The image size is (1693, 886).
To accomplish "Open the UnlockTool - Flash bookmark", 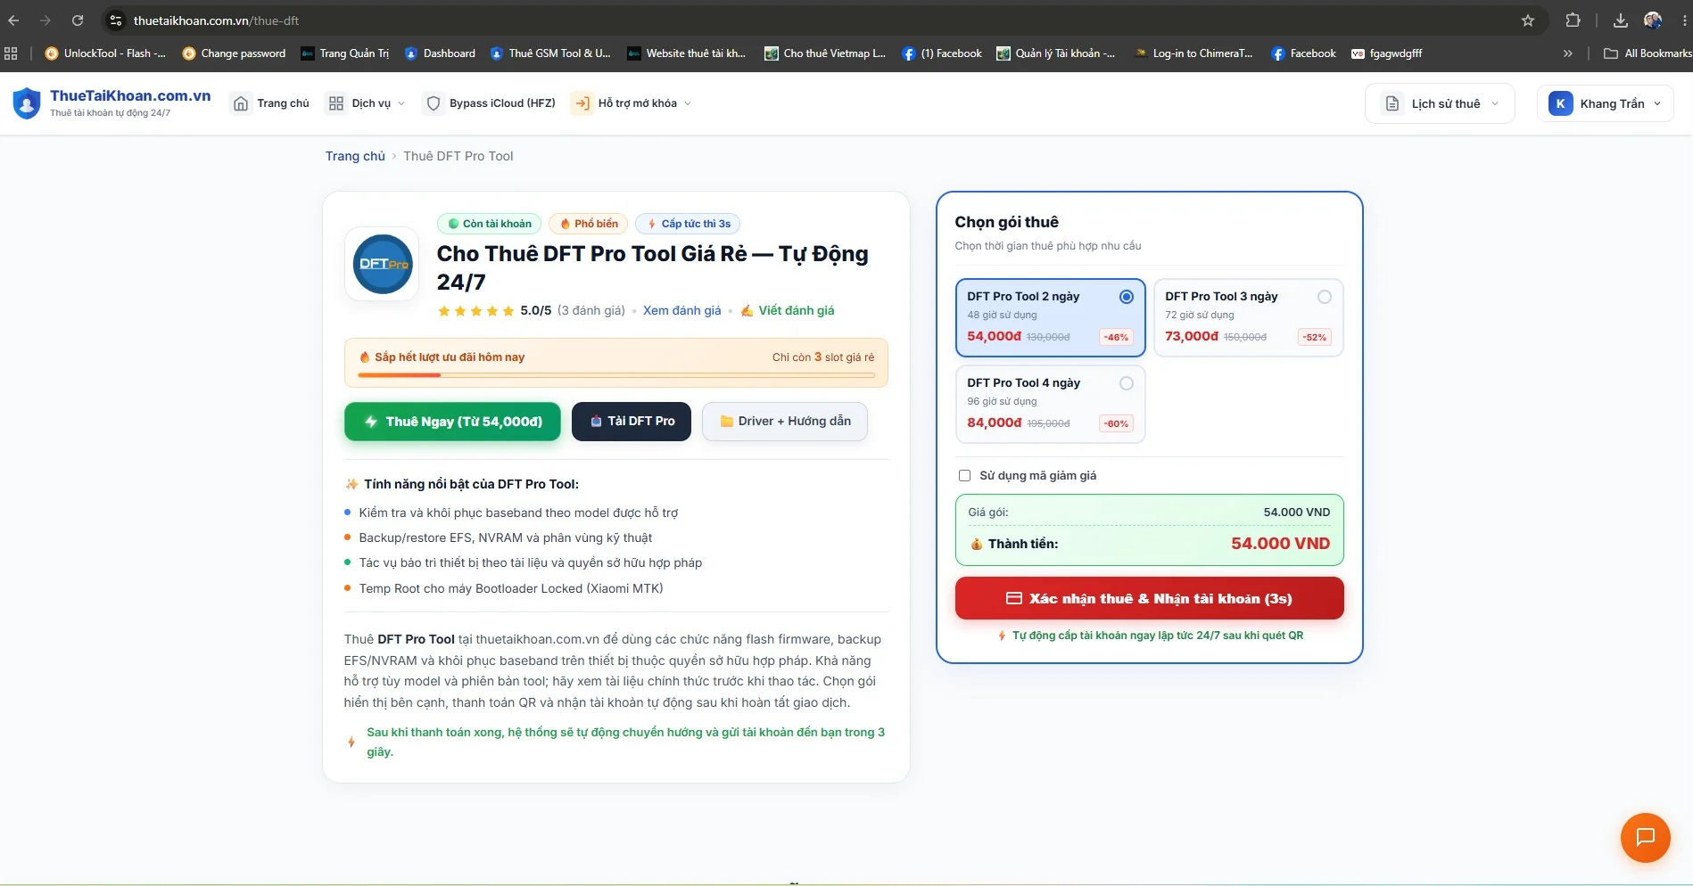I will pyautogui.click(x=105, y=53).
